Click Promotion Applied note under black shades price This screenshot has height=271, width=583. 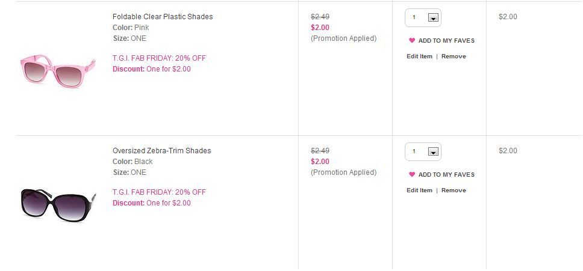click(343, 172)
